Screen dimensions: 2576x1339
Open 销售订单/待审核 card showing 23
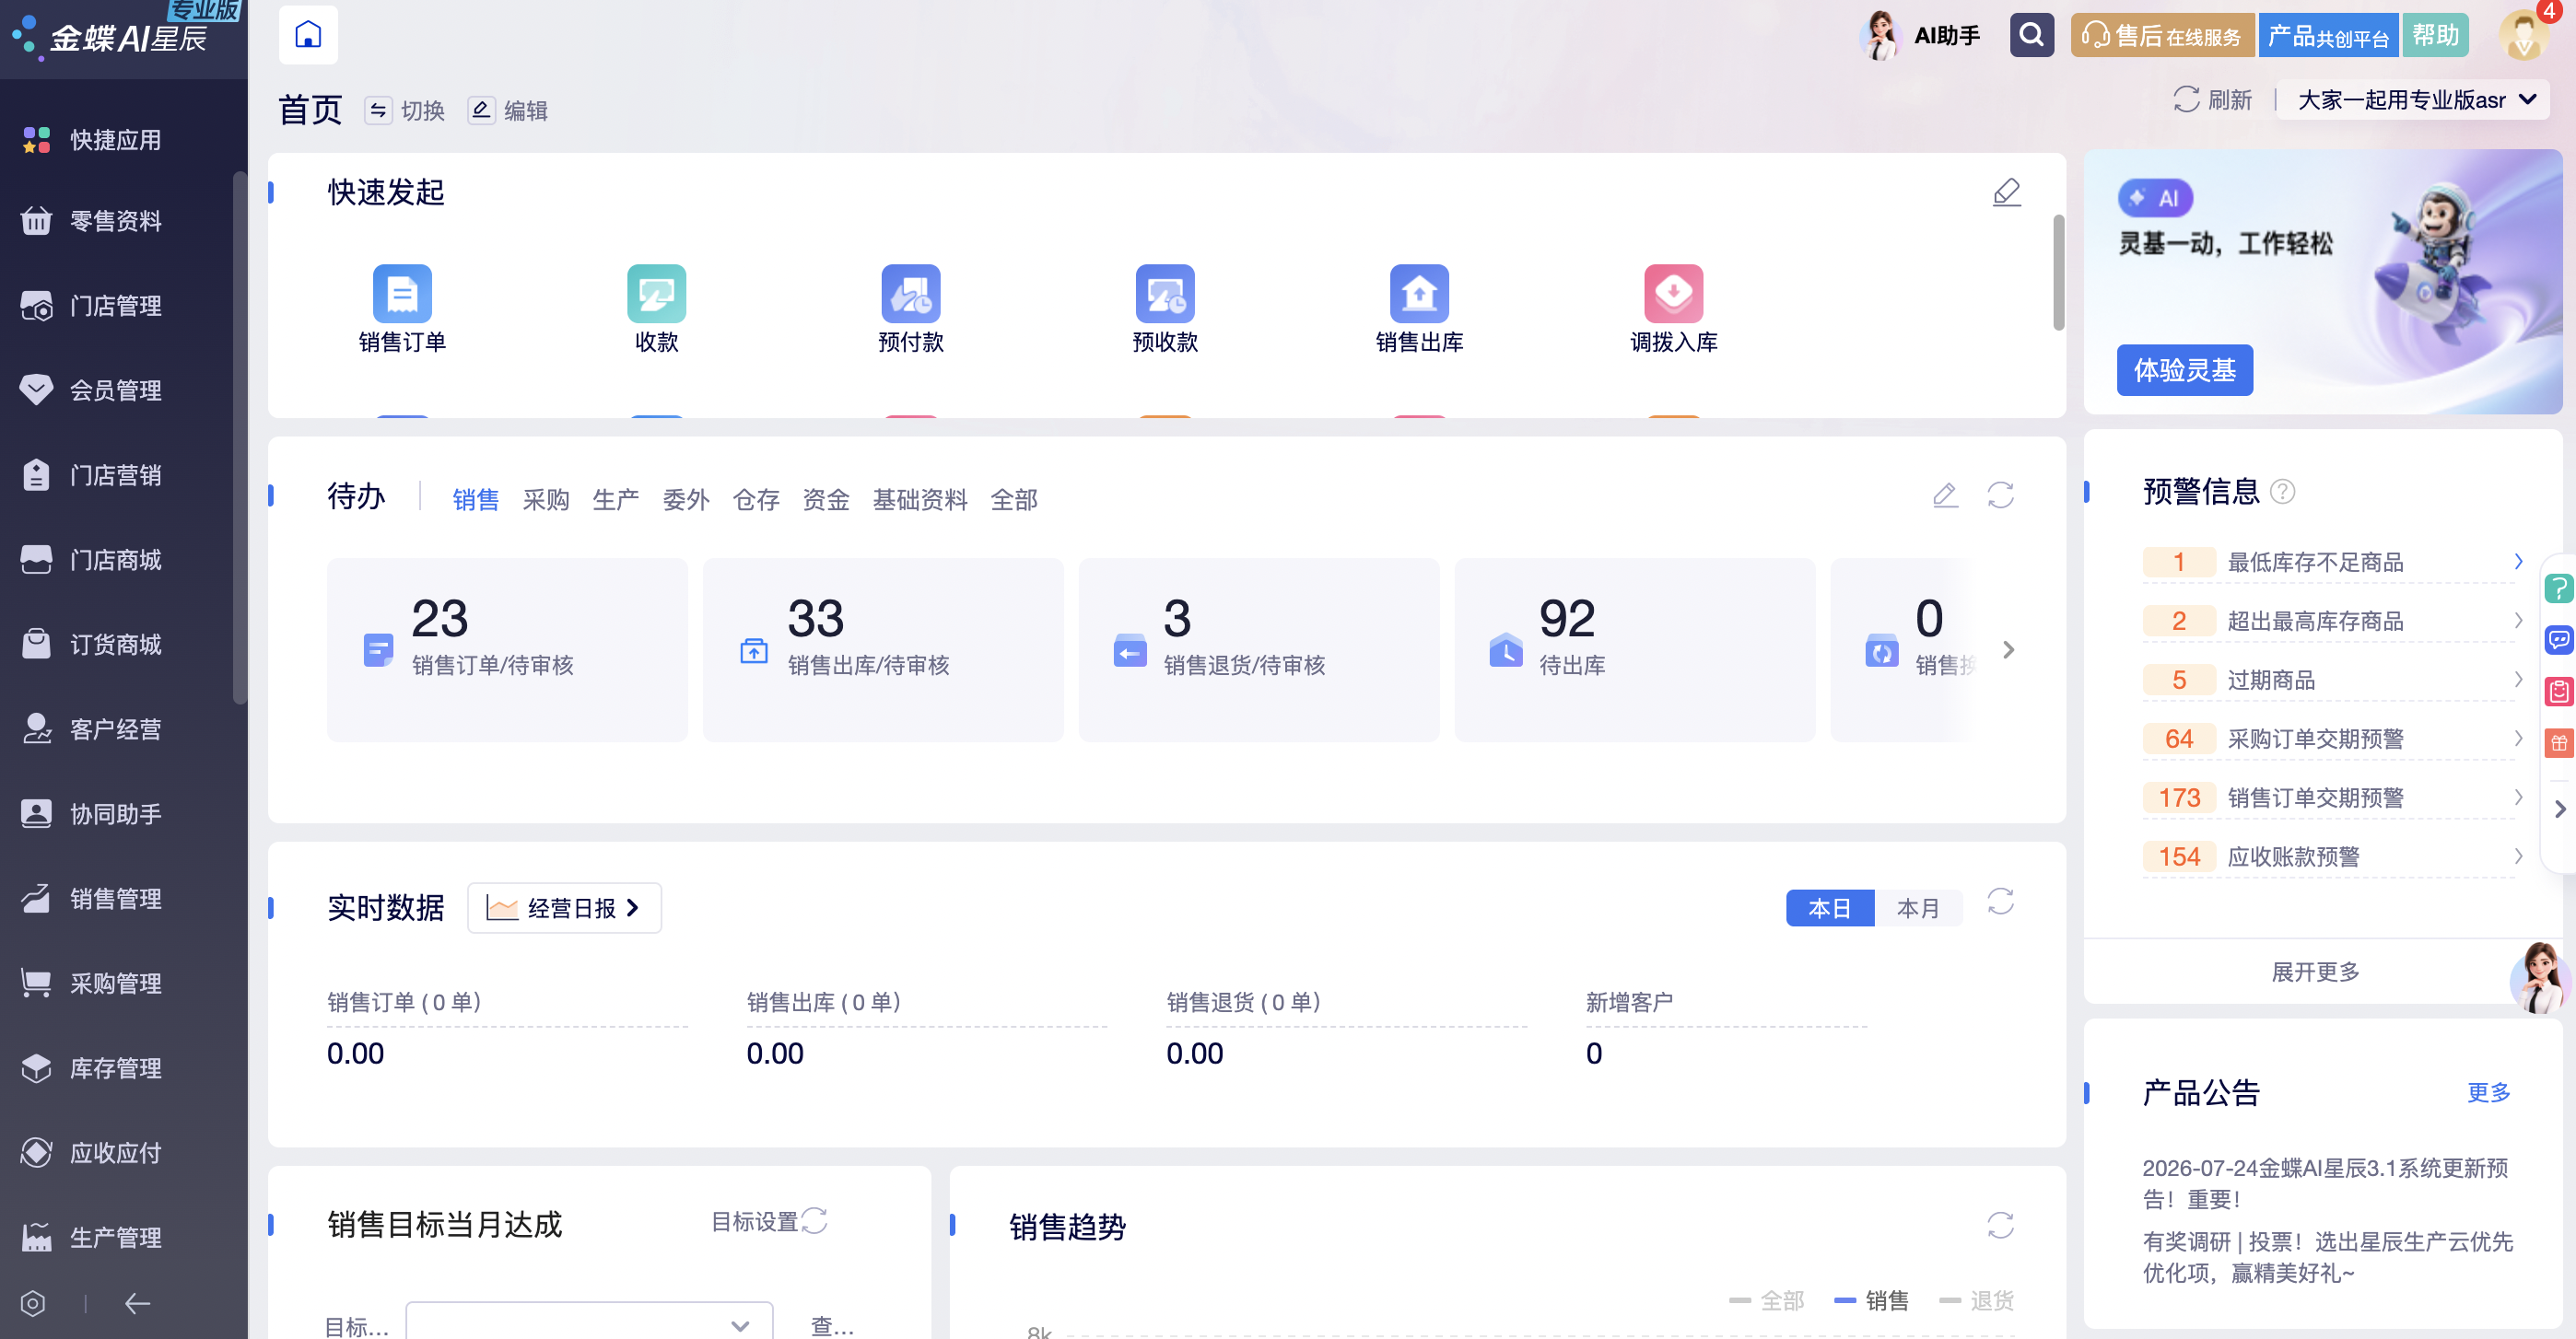pyautogui.click(x=507, y=649)
